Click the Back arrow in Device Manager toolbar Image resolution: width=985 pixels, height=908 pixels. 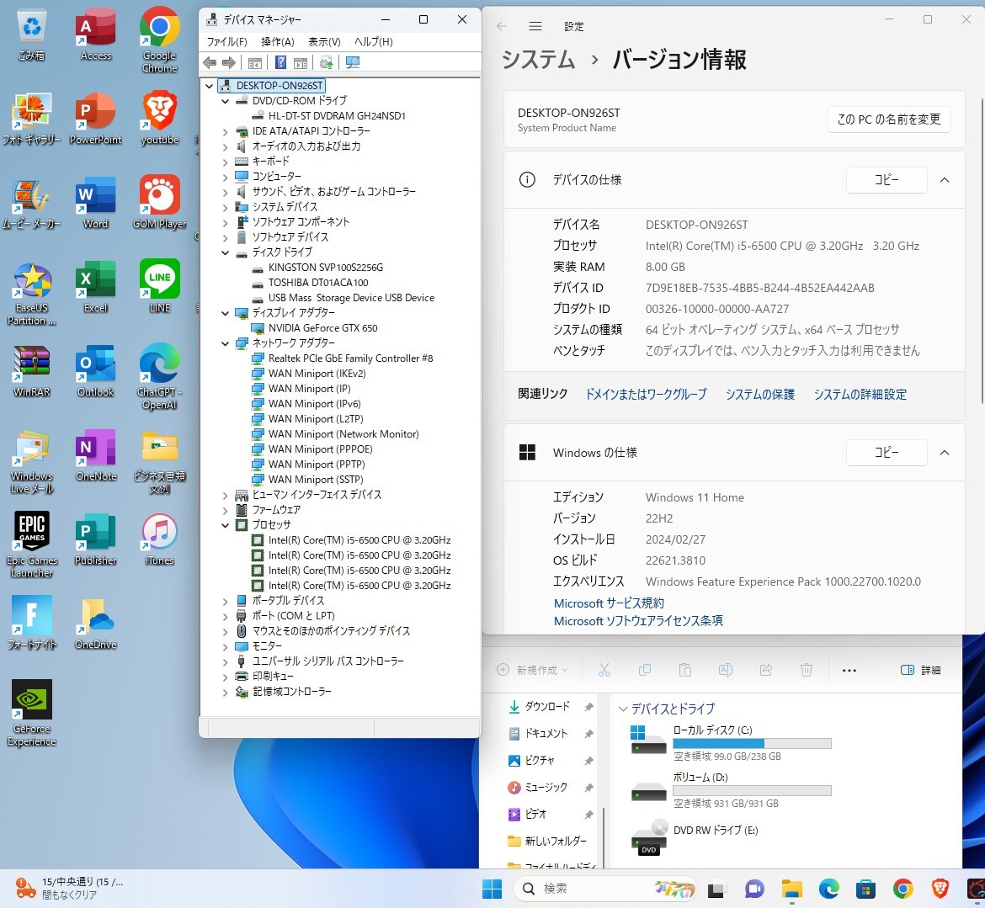coord(210,63)
